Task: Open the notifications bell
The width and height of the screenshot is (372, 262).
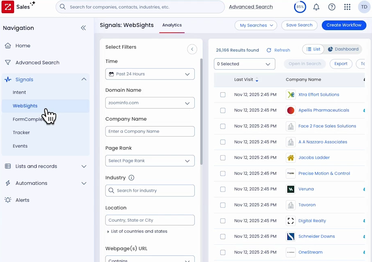Action: click(x=316, y=7)
